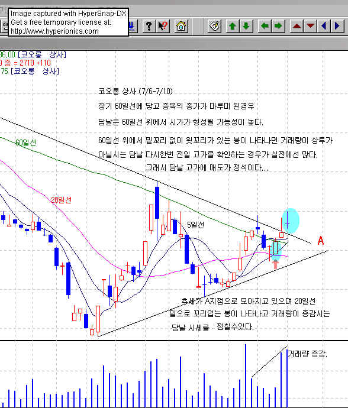The width and height of the screenshot is (348, 408).
Task: Click the 거래량 증감 volume label
Action: (x=307, y=354)
